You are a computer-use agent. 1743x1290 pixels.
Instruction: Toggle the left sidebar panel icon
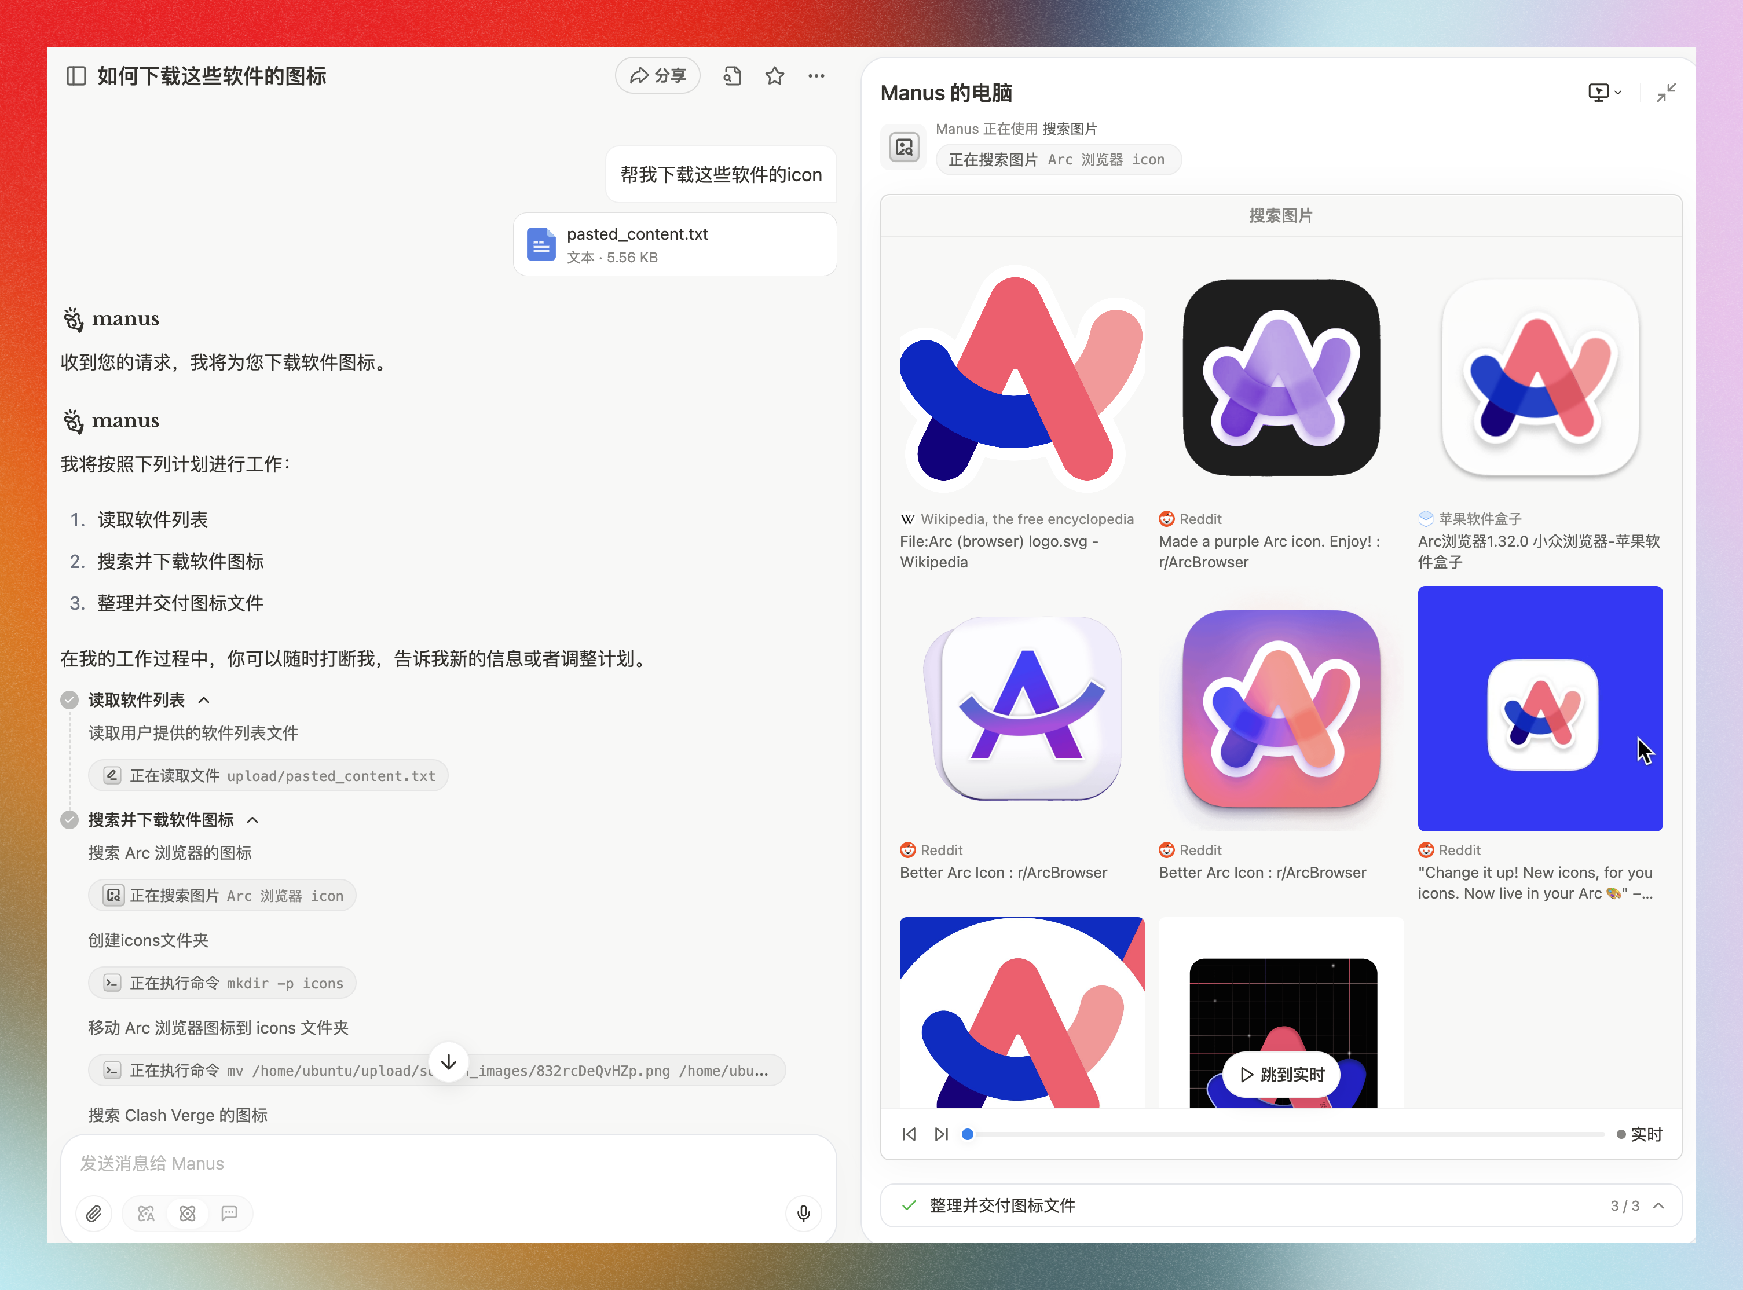tap(76, 76)
